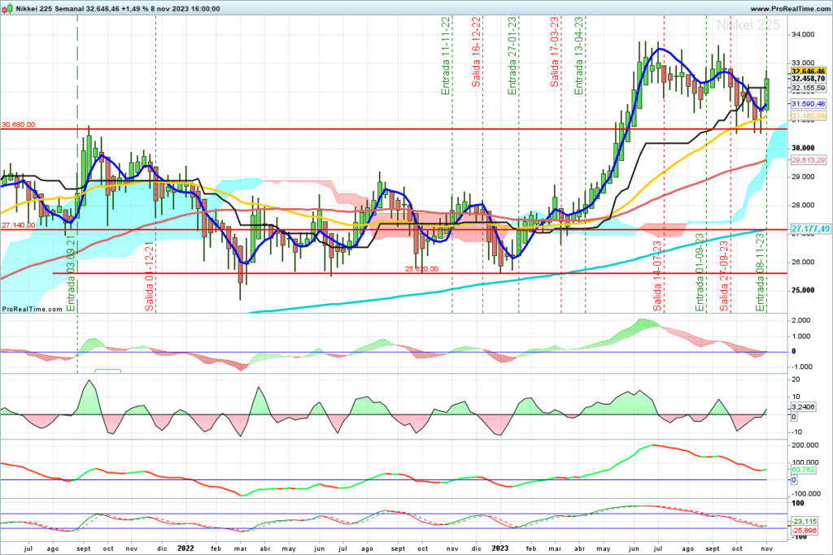Open the www.ProRealTime.com link

(x=790, y=9)
